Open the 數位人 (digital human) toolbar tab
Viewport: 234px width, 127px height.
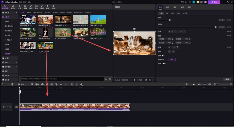click(x=13, y=7)
